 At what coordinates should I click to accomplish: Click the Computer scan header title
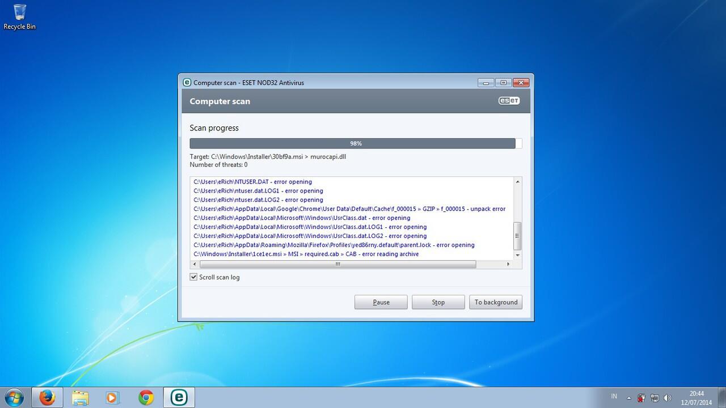220,101
